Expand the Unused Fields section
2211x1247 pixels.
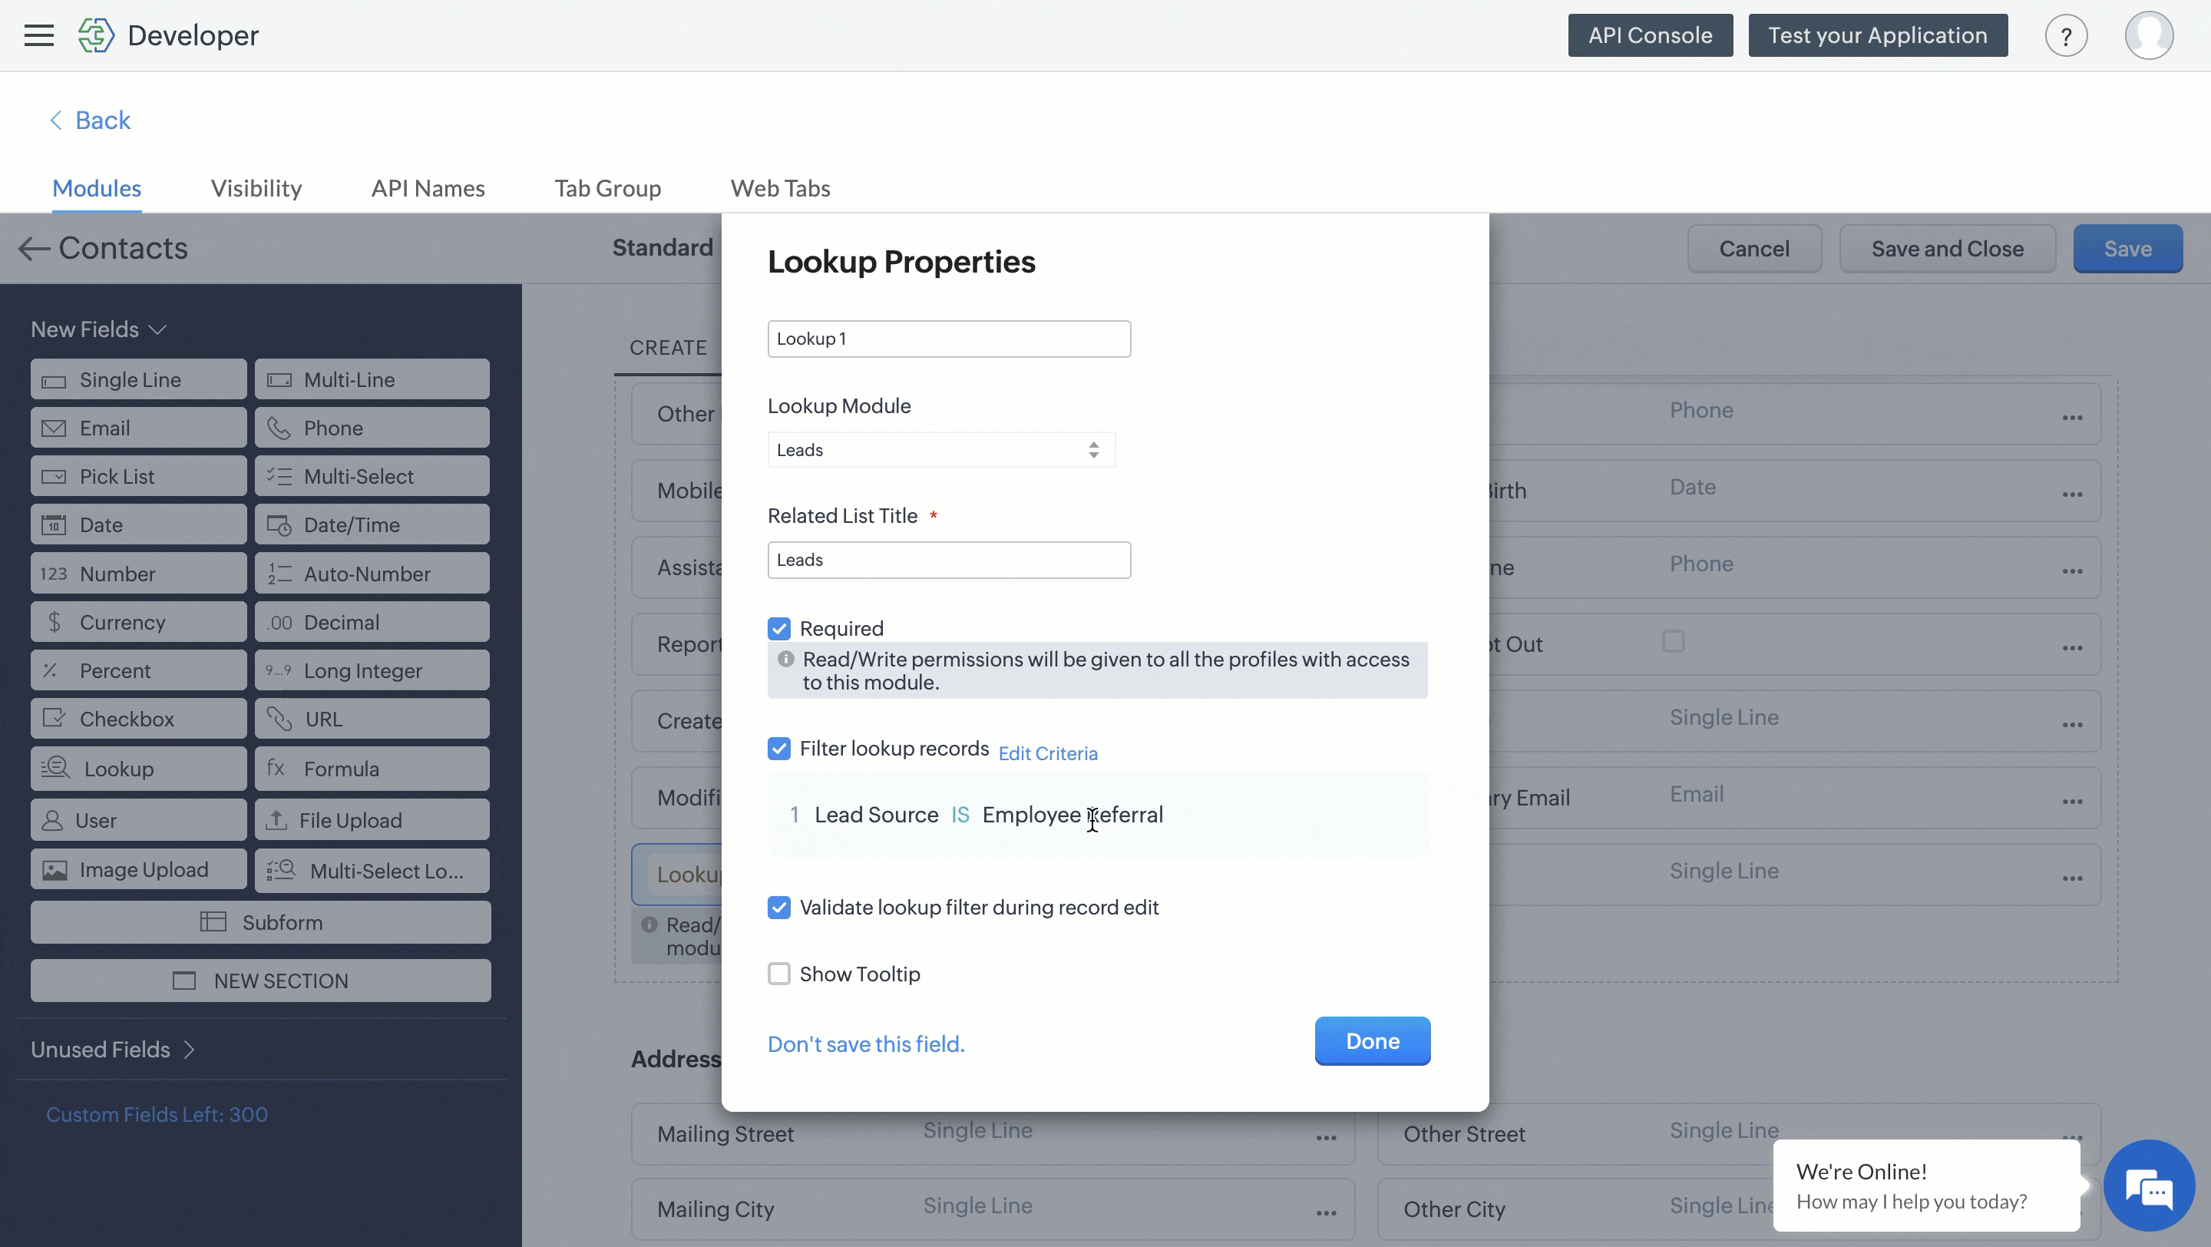pyautogui.click(x=112, y=1050)
